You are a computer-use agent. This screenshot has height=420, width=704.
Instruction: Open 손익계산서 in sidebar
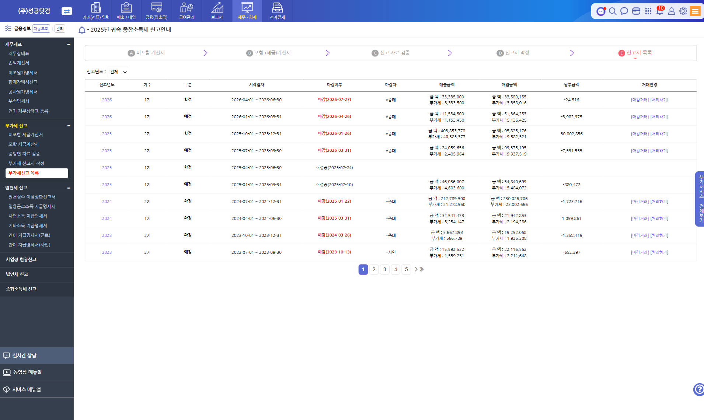click(19, 63)
